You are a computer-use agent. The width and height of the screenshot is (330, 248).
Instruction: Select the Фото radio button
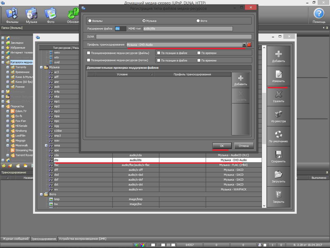[x=198, y=21]
